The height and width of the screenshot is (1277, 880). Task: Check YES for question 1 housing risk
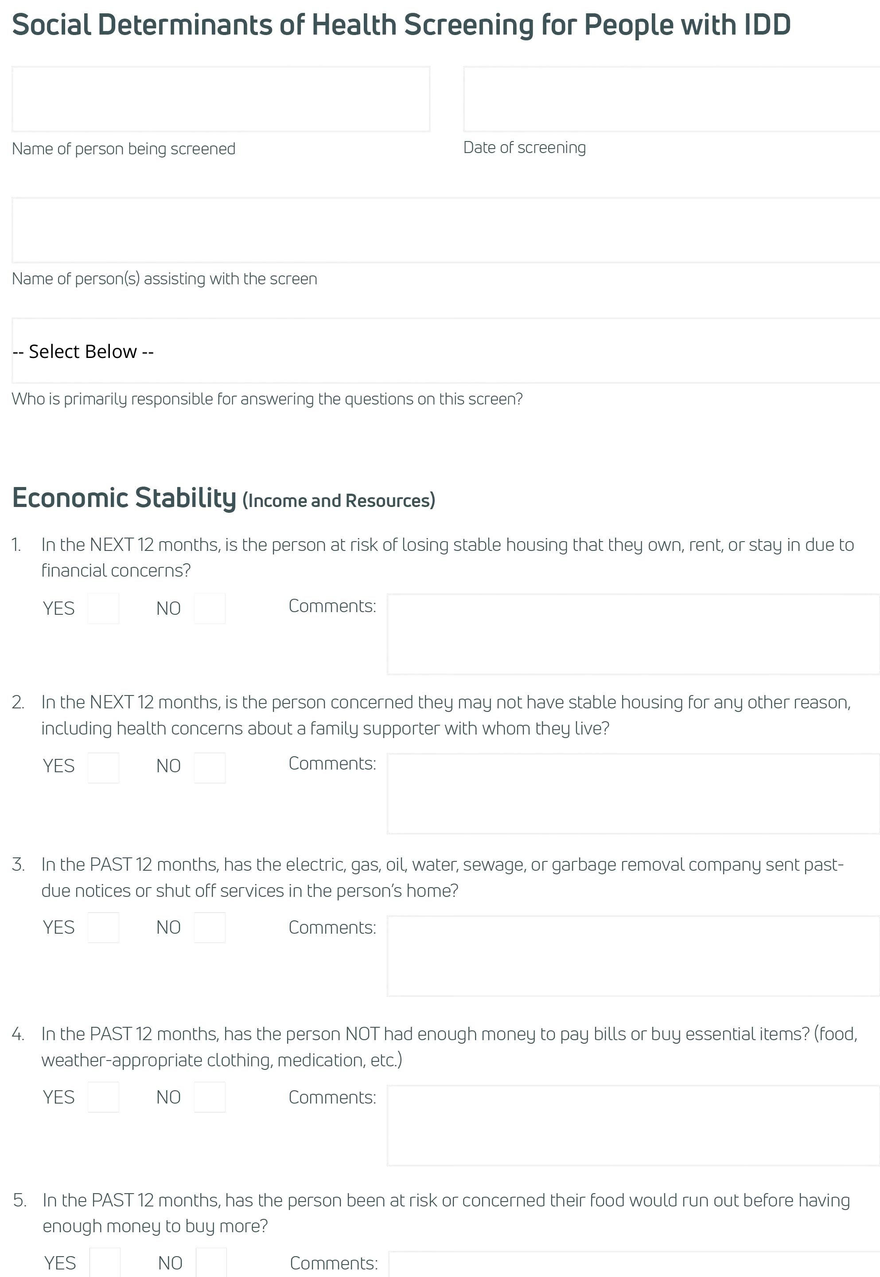click(103, 608)
